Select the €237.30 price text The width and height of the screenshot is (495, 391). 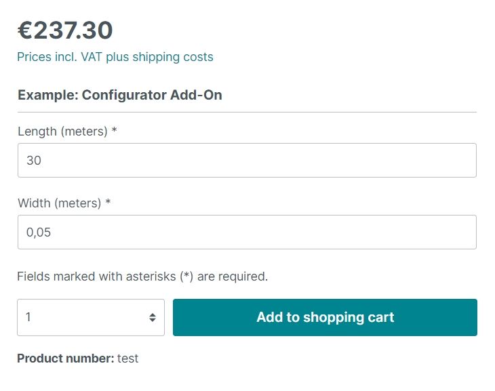(x=65, y=30)
